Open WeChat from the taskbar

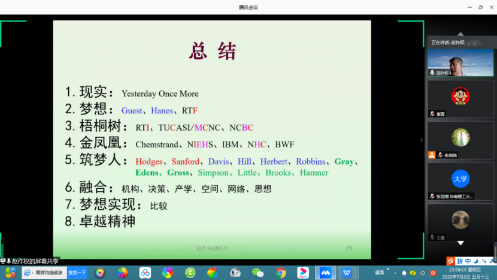[257, 273]
